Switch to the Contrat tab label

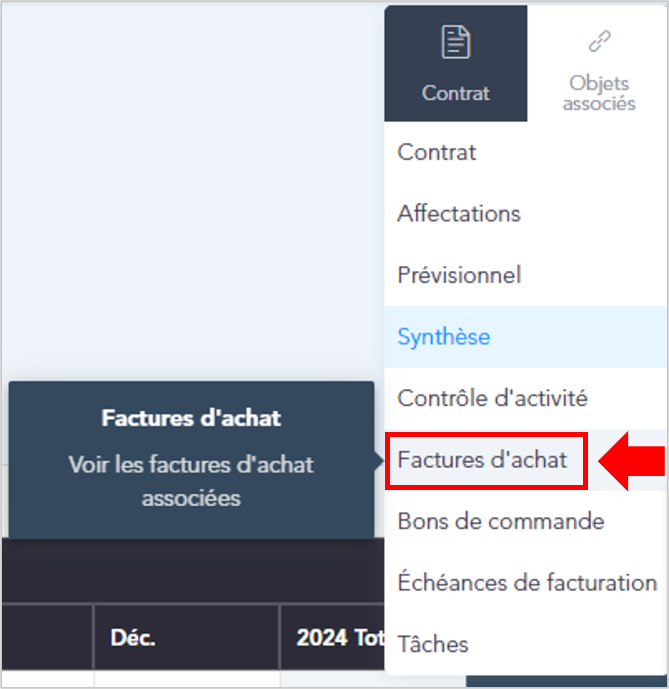click(456, 93)
